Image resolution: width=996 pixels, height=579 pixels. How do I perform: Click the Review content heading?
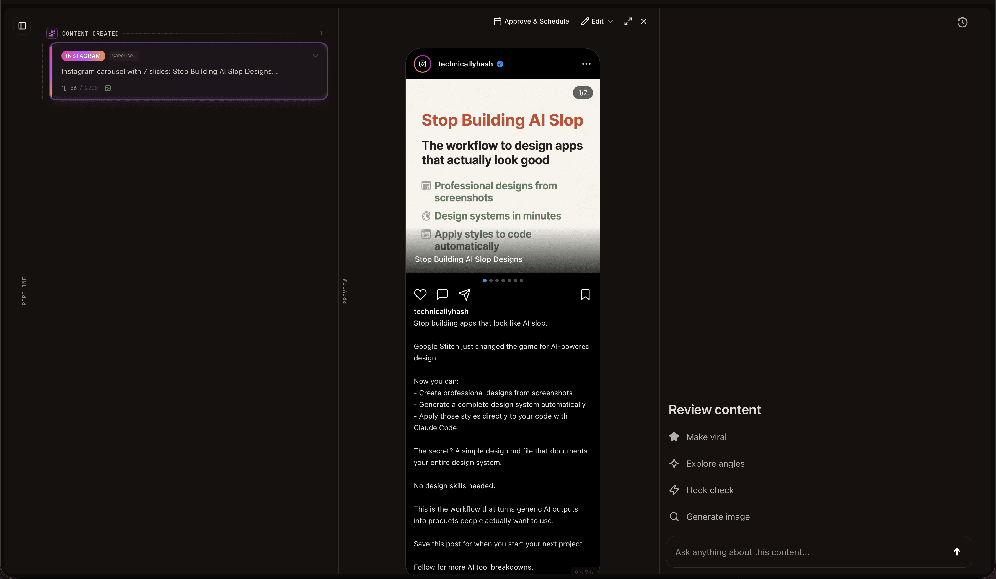tap(715, 410)
